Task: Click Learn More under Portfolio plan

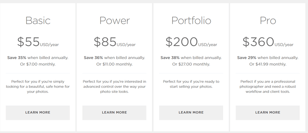Action: 191,113
